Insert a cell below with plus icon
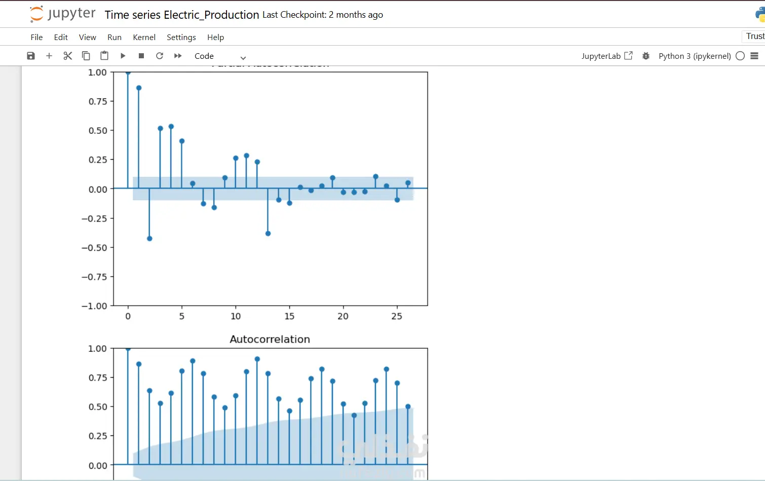Viewport: 765px width, 481px height. (49, 56)
